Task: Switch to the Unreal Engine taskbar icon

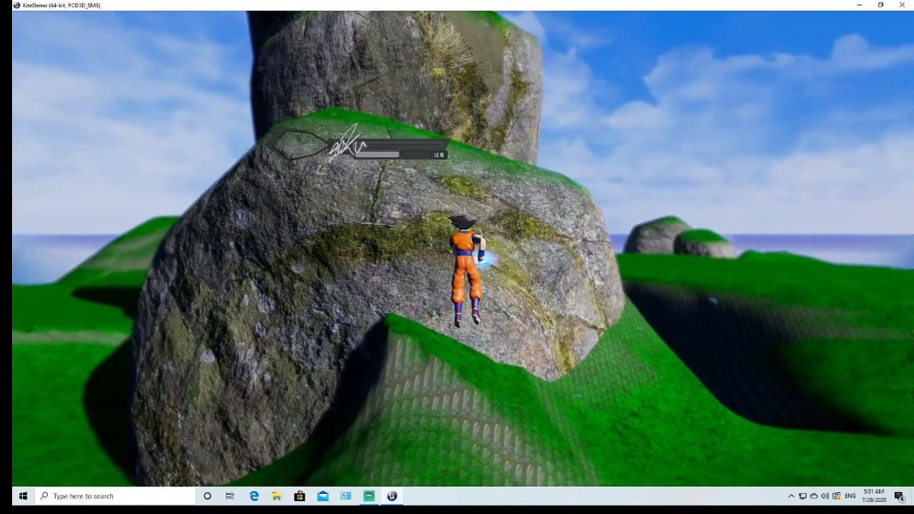Action: (391, 495)
